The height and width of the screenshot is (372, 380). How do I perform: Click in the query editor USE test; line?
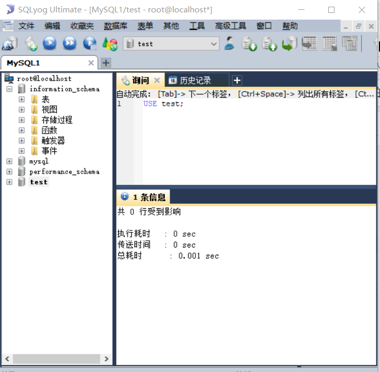pos(163,104)
